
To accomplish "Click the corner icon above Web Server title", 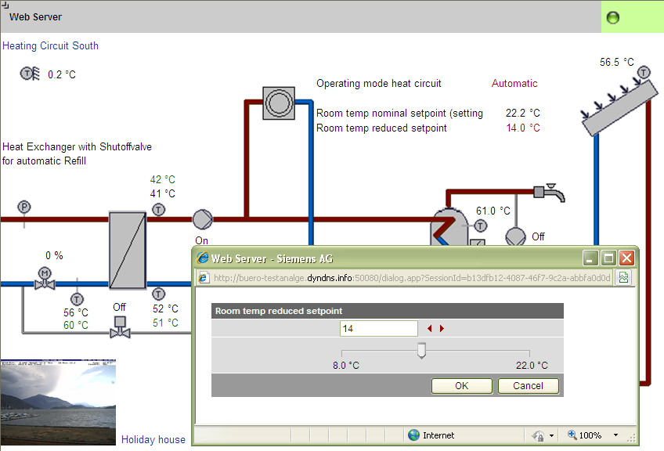I will click(x=5, y=5).
